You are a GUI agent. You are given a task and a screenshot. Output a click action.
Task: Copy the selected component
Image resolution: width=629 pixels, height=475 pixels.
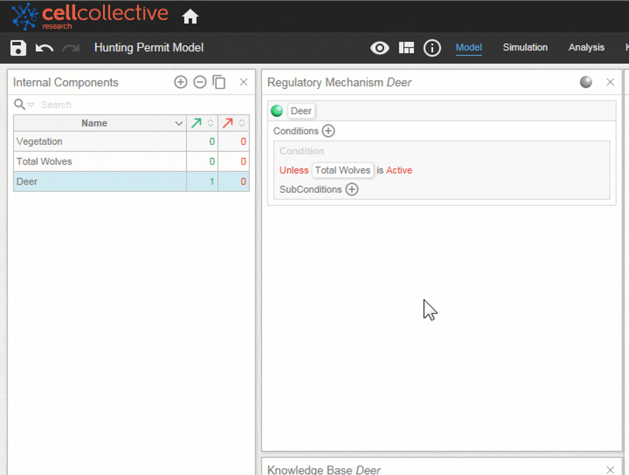point(219,82)
